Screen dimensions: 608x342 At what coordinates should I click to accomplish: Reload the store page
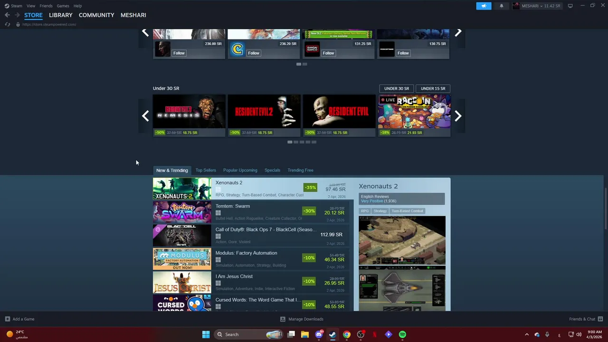click(x=7, y=24)
